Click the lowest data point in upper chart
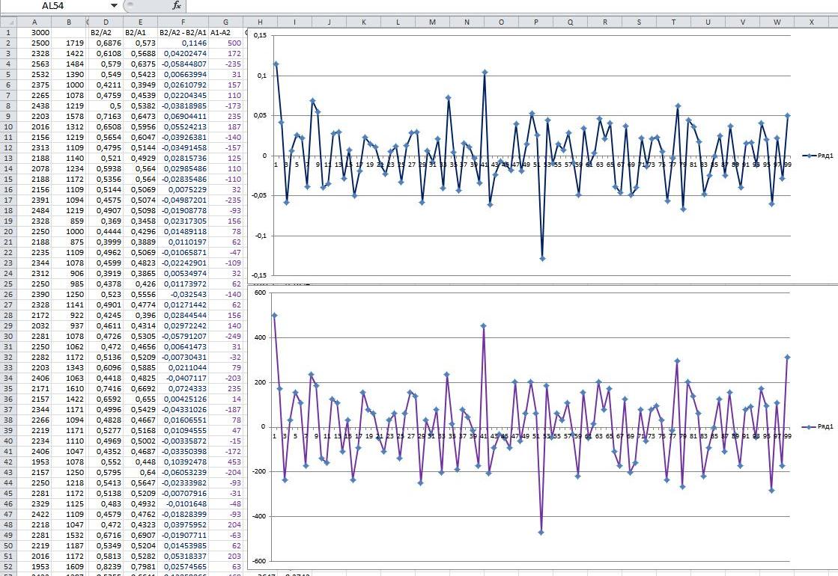The width and height of the screenshot is (838, 576). [542, 258]
